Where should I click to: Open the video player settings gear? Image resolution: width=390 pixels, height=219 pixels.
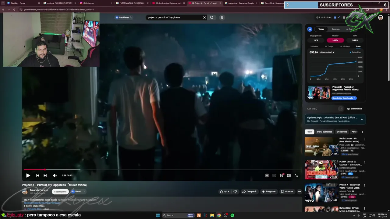[x=282, y=176]
